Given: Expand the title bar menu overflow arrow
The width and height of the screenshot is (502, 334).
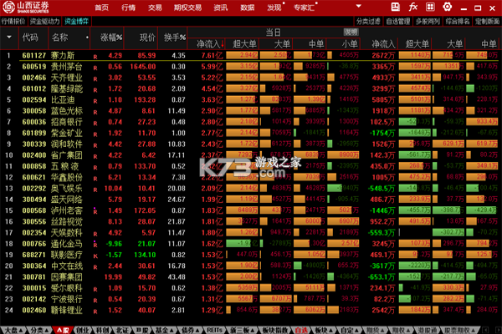Looking at the screenshot, I should point(359,6).
